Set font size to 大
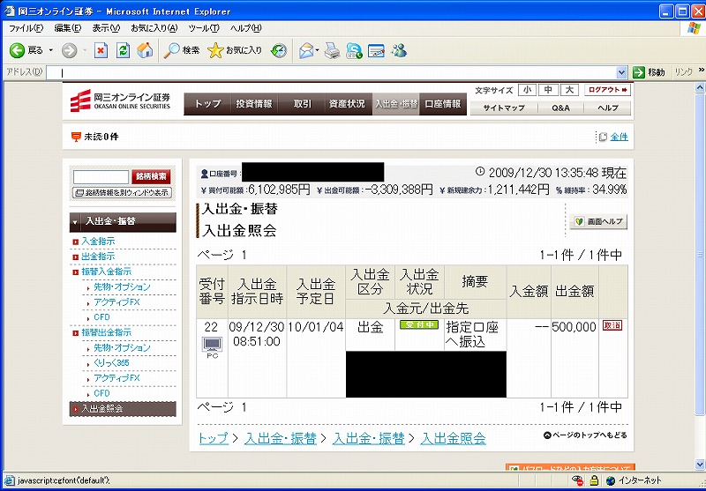Screen dimensions: 706x491 pos(569,90)
